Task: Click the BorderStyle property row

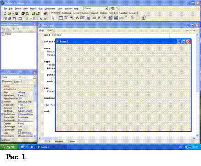Action: (x=17, y=117)
